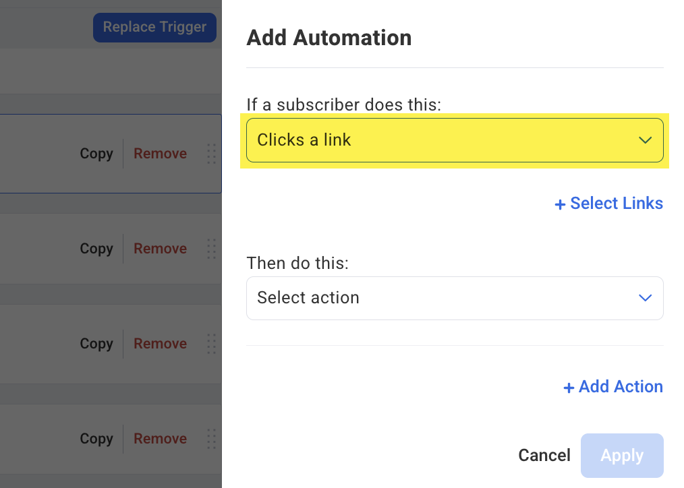684x488 pixels.
Task: Cancel the Add Automation dialog
Action: pyautogui.click(x=544, y=456)
